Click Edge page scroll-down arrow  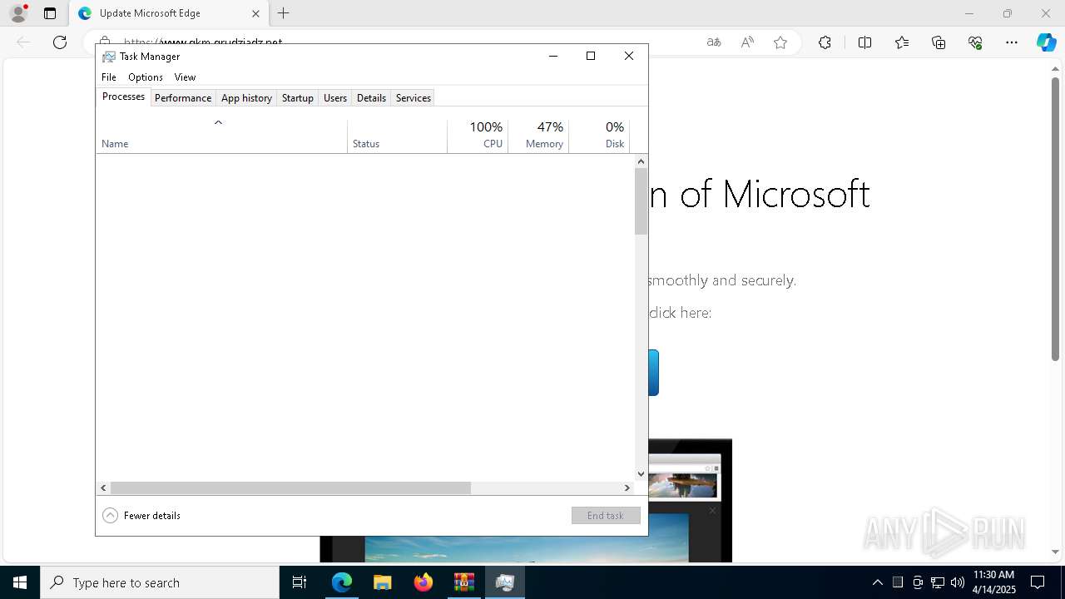(1055, 552)
